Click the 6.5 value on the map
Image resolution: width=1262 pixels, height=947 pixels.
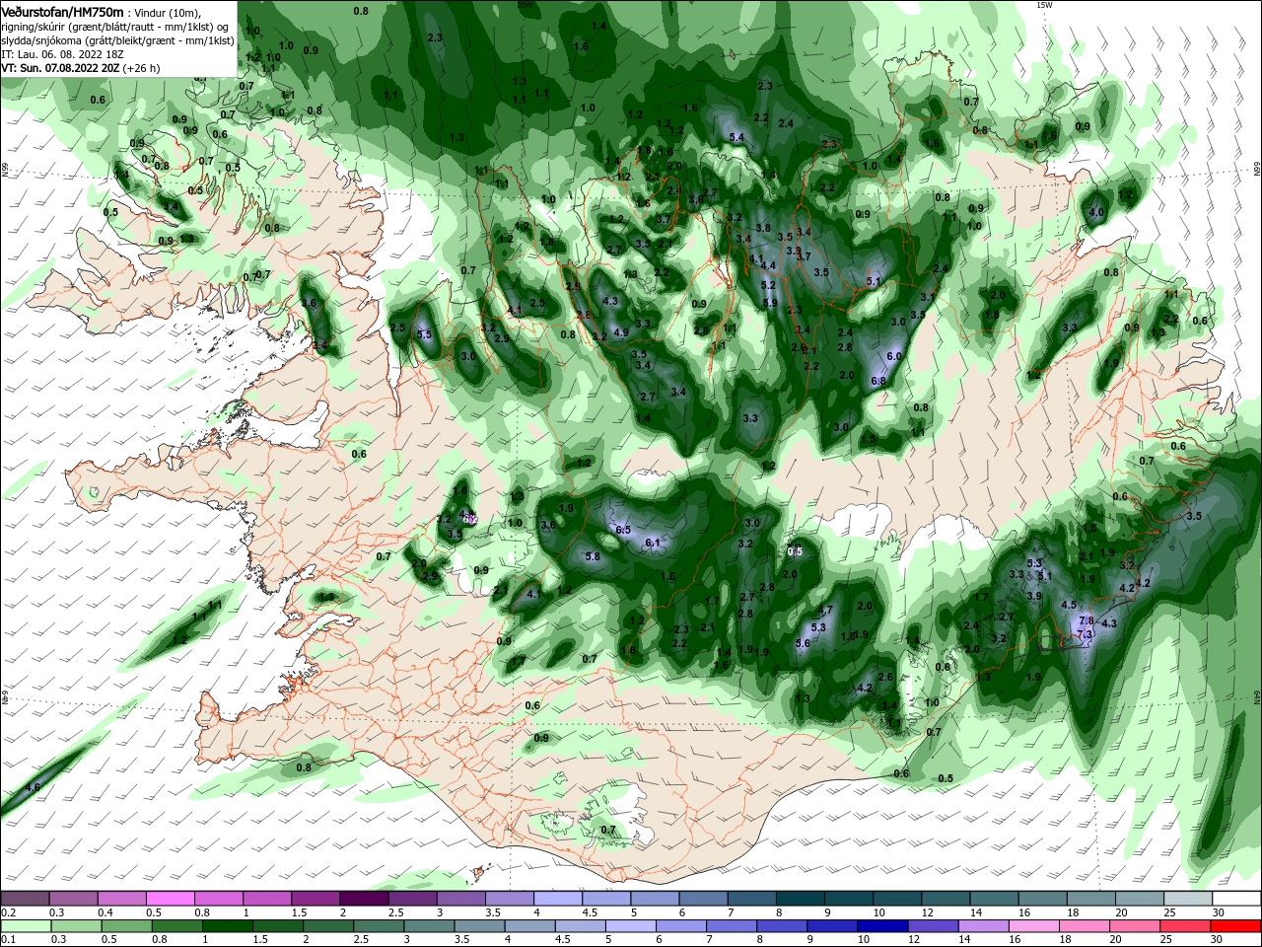[x=623, y=530]
